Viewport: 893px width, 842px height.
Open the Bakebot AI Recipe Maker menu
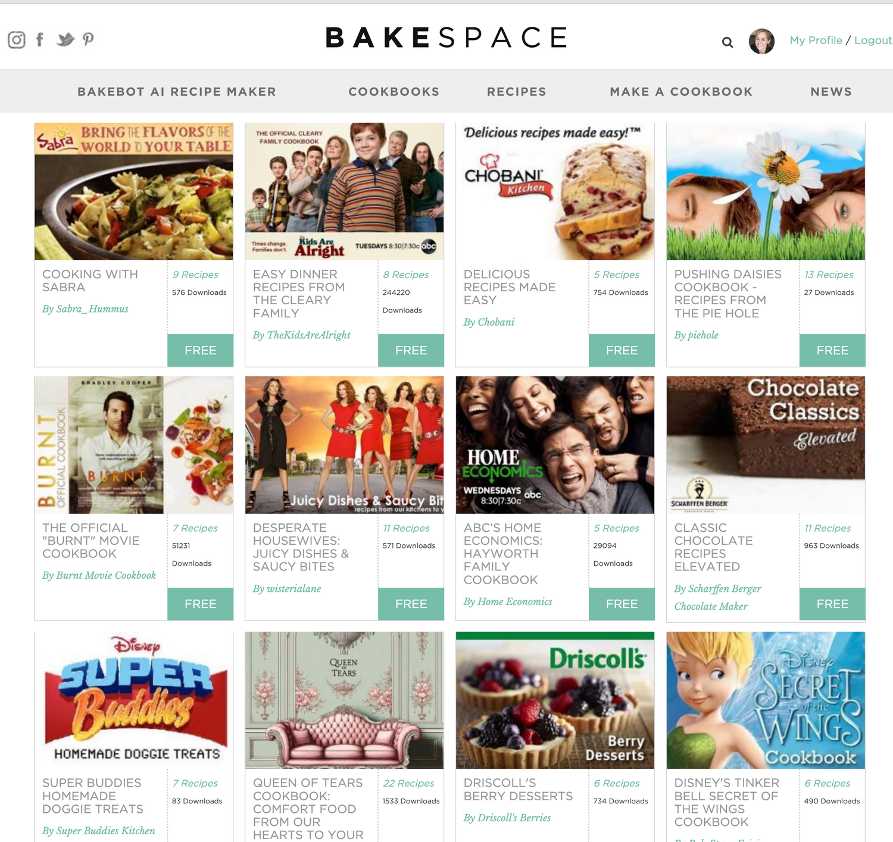coord(177,92)
